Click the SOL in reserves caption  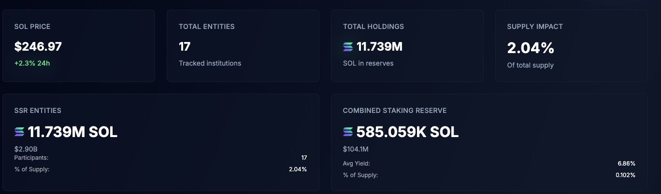click(368, 63)
